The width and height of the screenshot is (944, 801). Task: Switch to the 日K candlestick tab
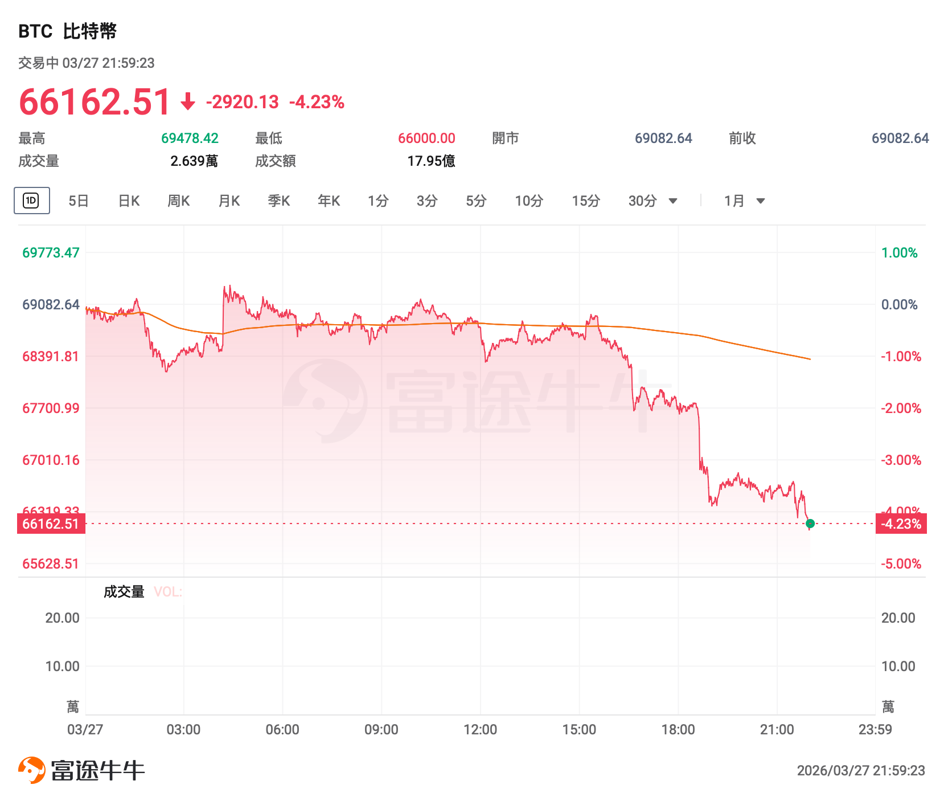(129, 201)
